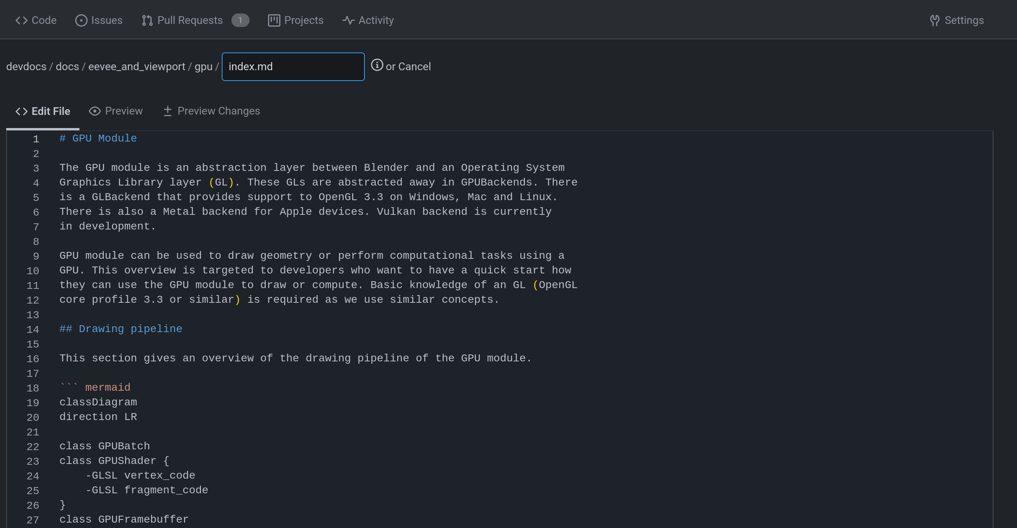Click line number 14 in gutter
Screen dimensions: 1017x528
tap(33, 329)
